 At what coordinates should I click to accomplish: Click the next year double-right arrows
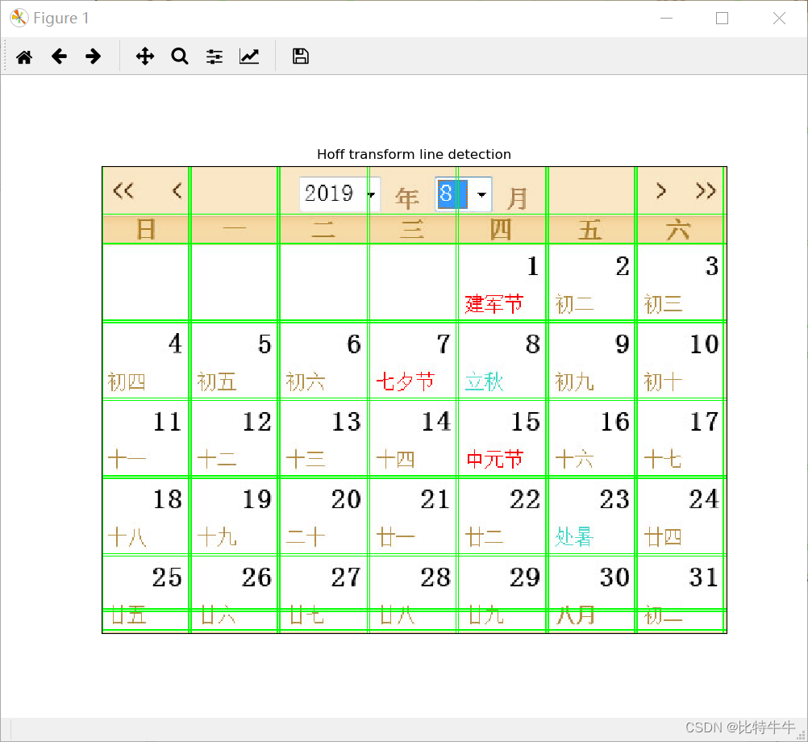706,190
